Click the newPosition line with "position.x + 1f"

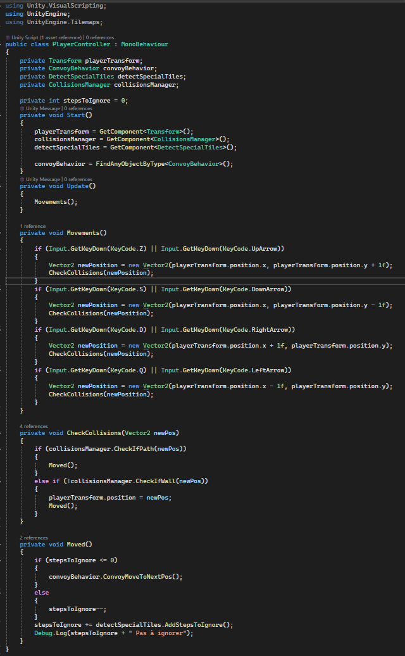221,346
